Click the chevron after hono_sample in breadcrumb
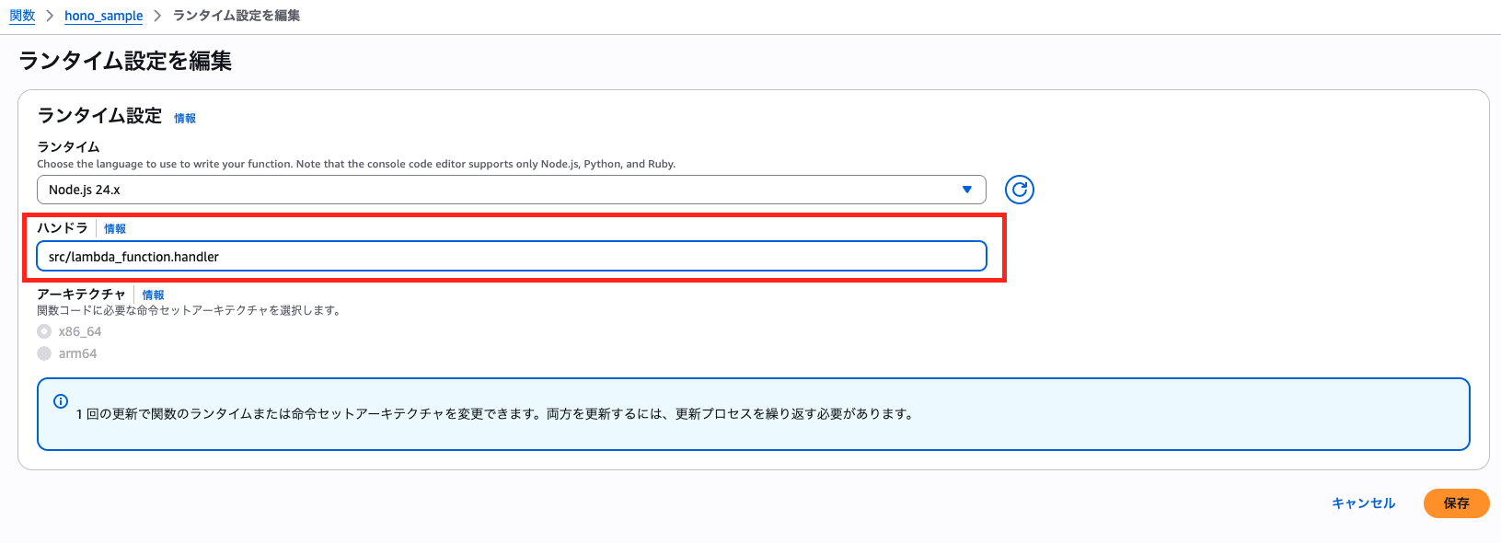This screenshot has height=543, width=1501. pos(157,16)
